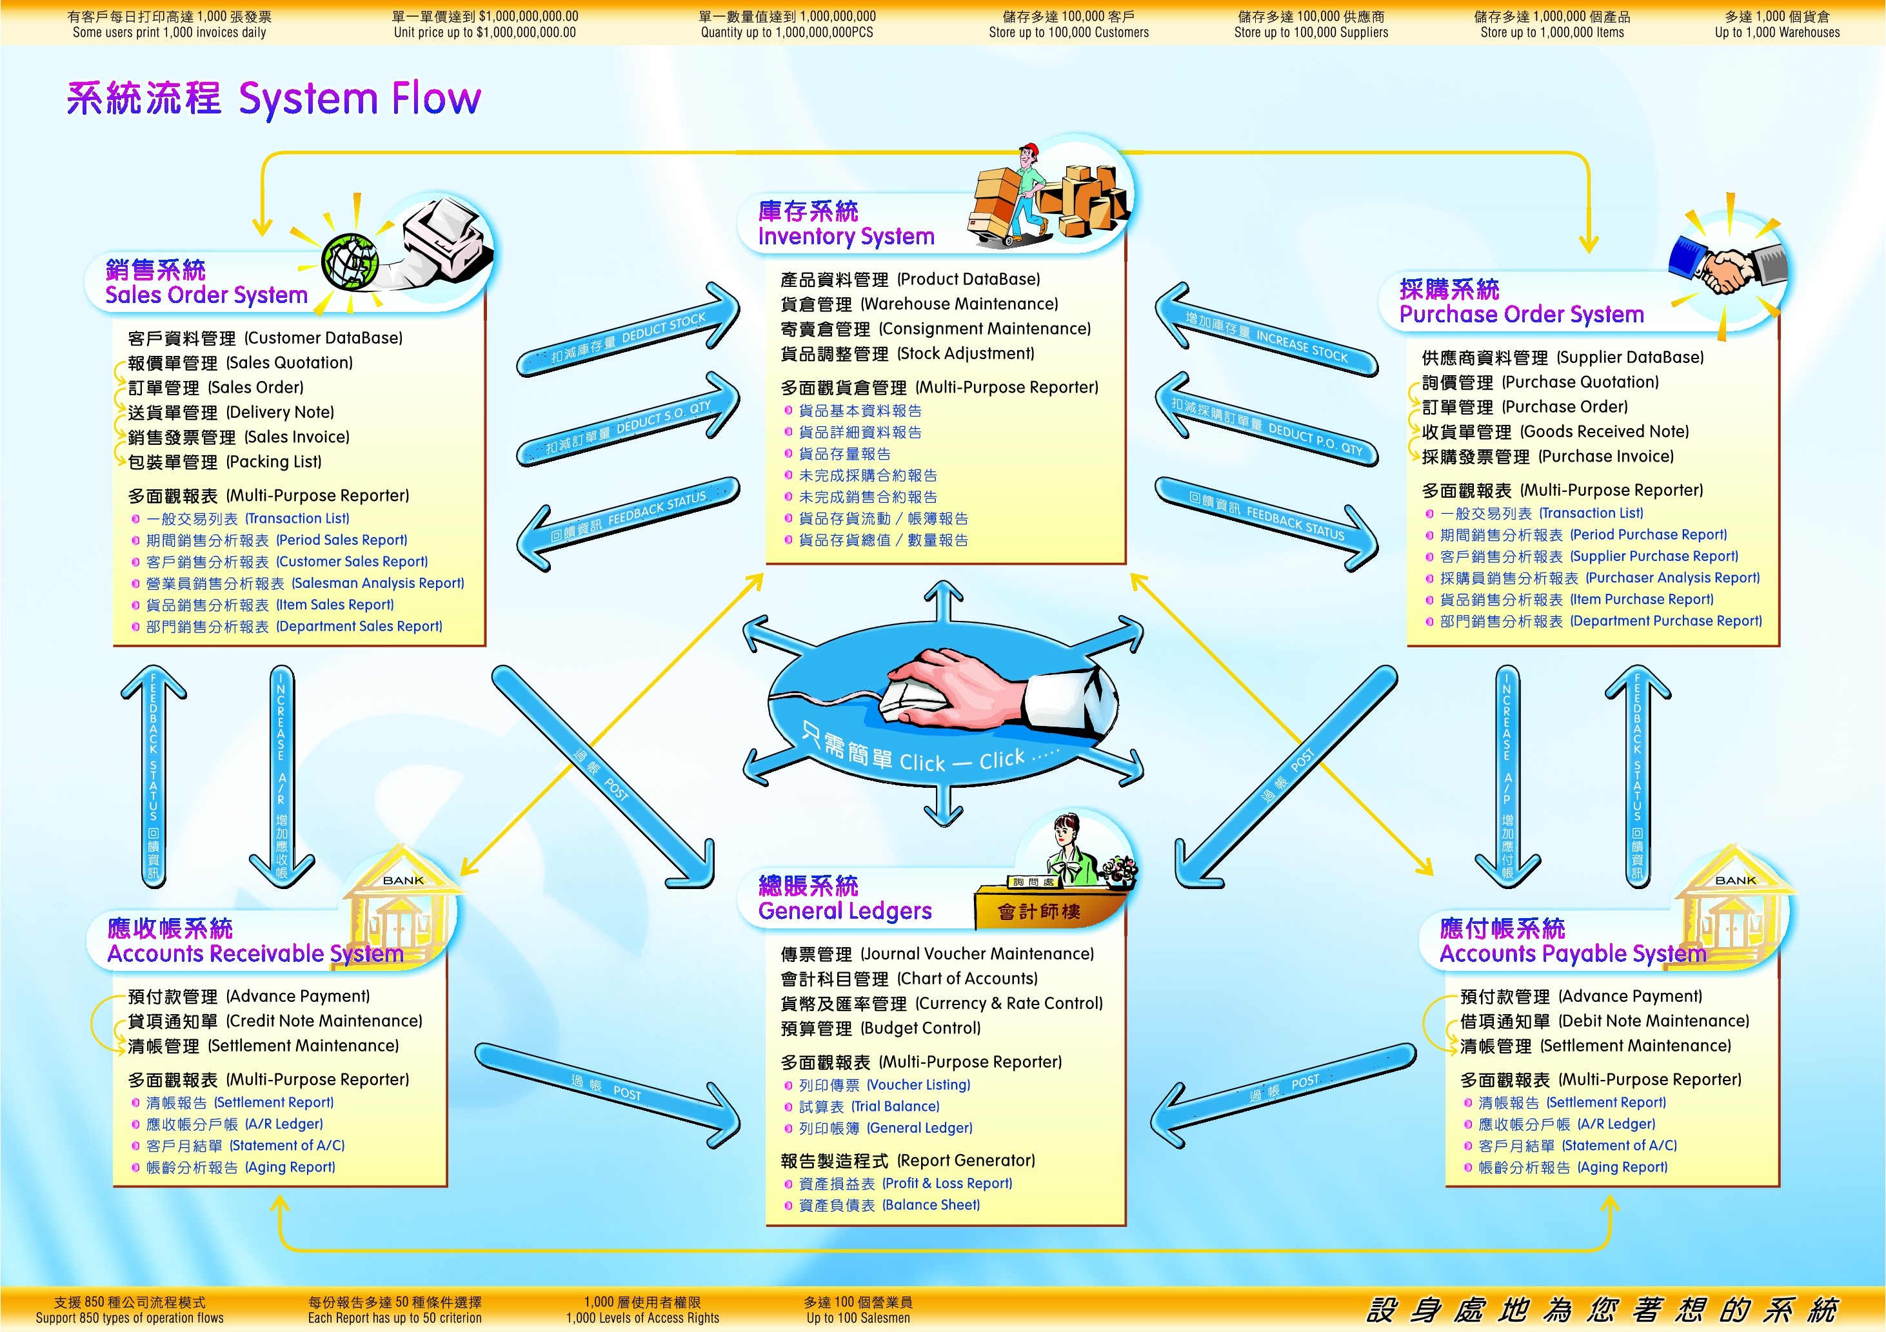This screenshot has width=1886, height=1332.
Task: Click Purchaser Analysis Report
Action: click(x=1600, y=577)
